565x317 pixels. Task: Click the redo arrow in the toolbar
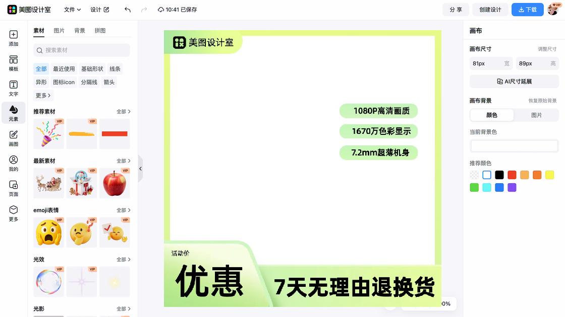(x=144, y=9)
